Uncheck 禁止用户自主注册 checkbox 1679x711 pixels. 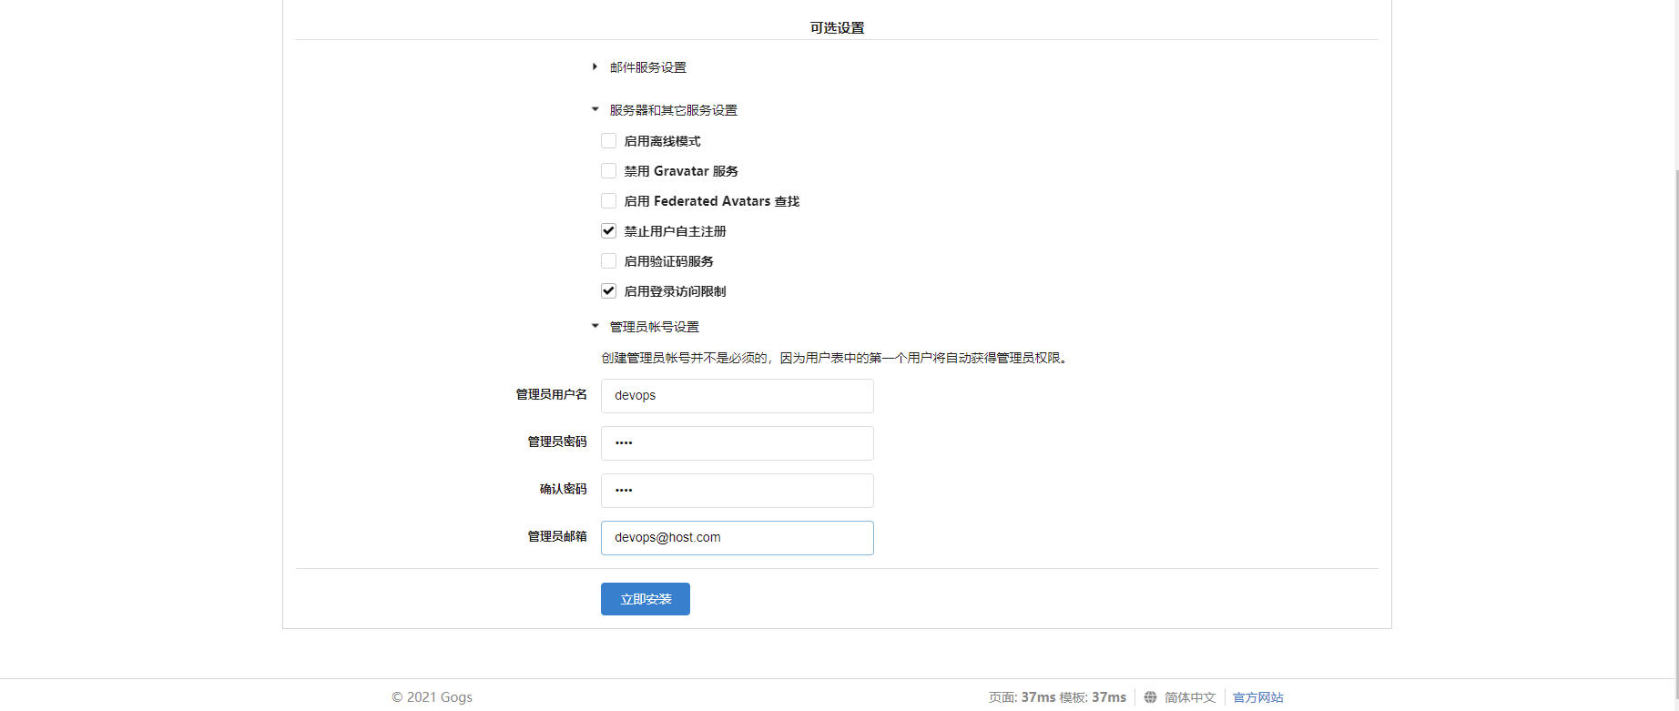pyautogui.click(x=608, y=231)
